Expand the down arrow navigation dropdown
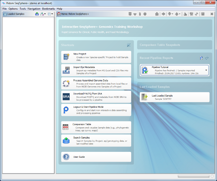This screenshot has height=181, width=217. pos(173,14)
